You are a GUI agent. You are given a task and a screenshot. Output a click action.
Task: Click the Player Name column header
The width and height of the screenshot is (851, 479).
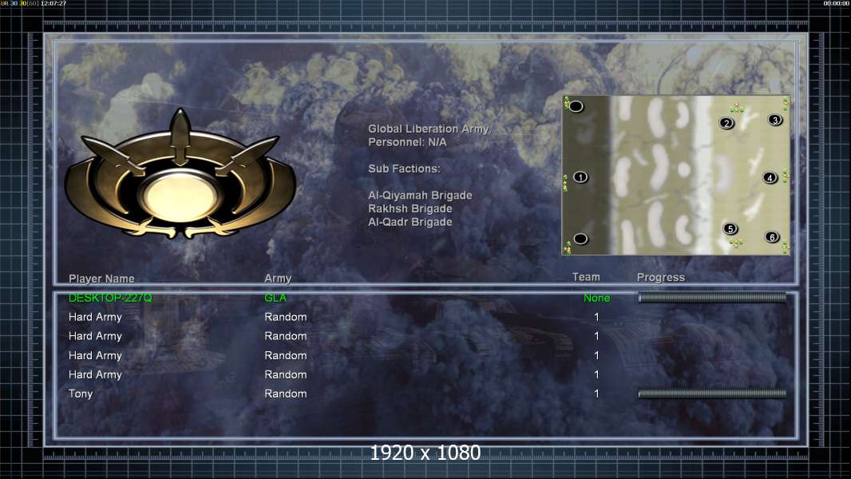[101, 279]
